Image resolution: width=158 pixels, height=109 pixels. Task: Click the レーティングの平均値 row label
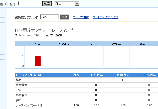coord(29,106)
